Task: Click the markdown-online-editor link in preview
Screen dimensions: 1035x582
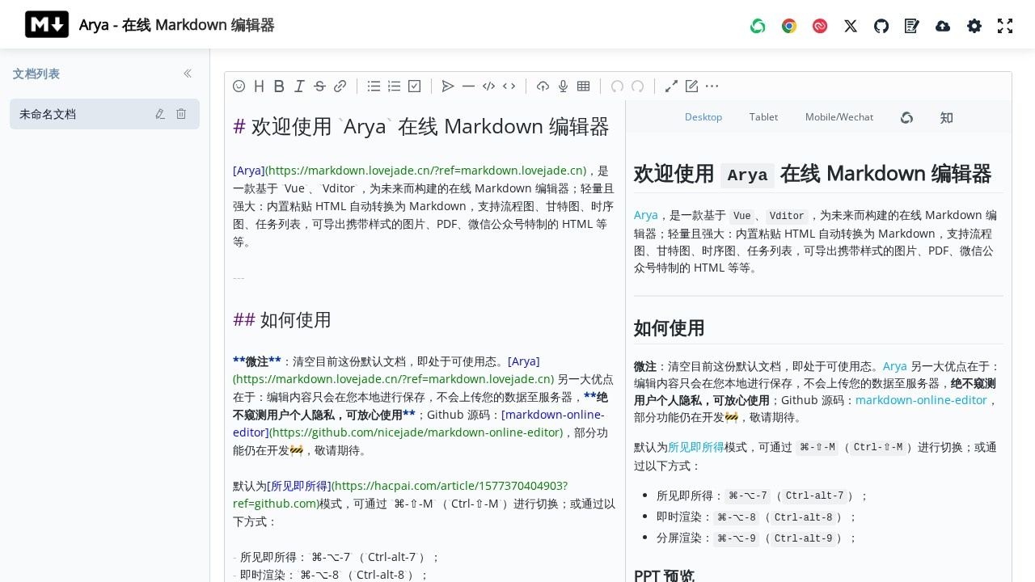Action: [x=921, y=400]
